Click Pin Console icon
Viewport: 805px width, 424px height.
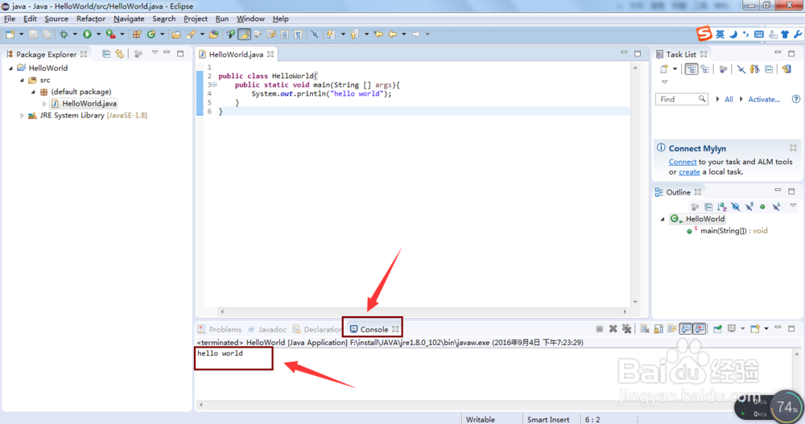coord(718,329)
